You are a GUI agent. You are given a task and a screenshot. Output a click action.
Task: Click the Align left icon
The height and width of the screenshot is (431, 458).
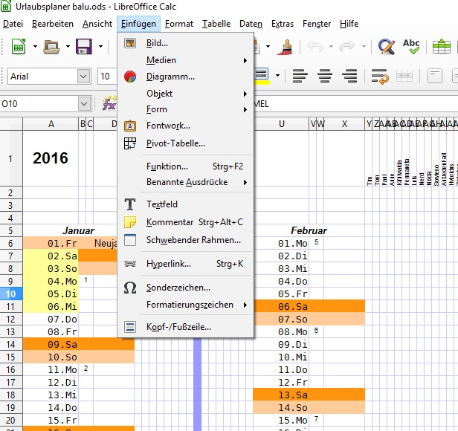click(x=300, y=77)
